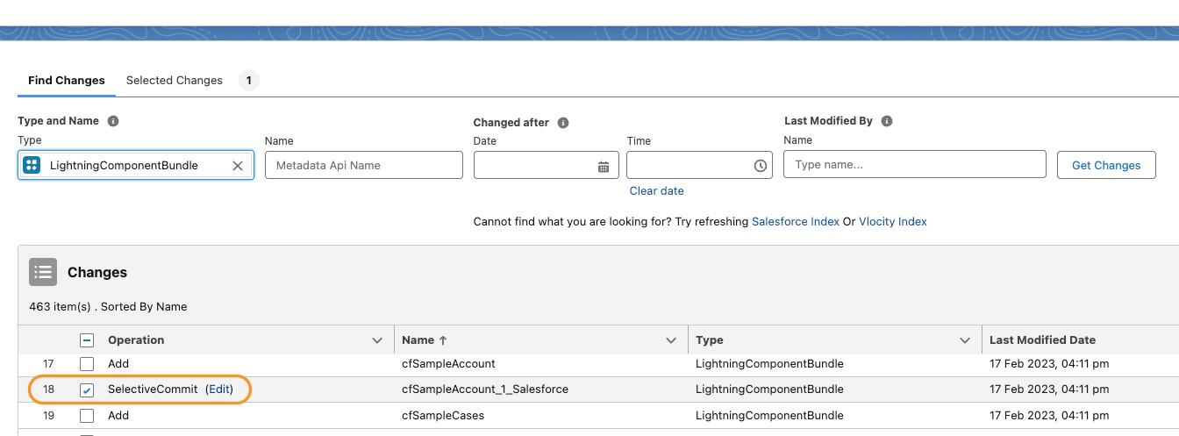Click the info icon beside Last Modified By
The image size is (1179, 436).
887,121
